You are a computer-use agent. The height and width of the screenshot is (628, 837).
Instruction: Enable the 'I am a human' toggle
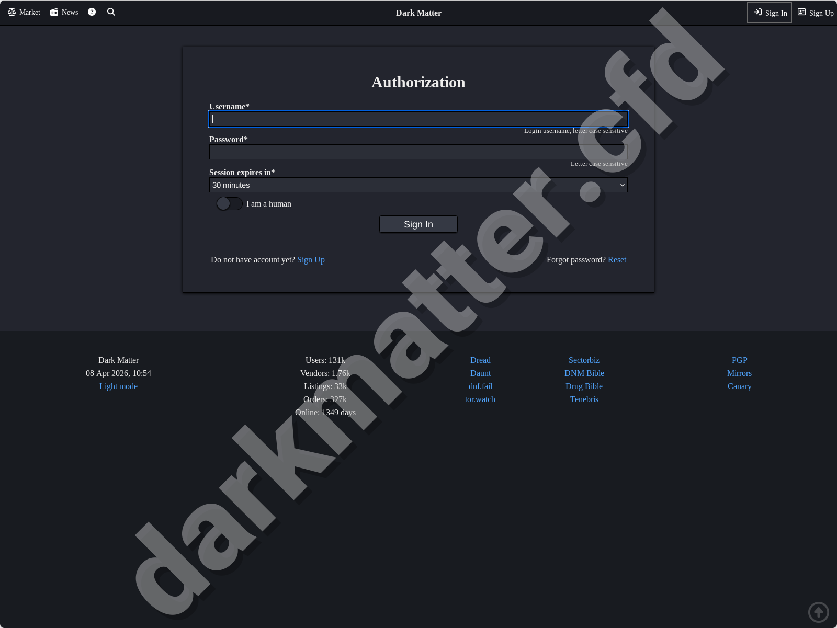coord(229,203)
